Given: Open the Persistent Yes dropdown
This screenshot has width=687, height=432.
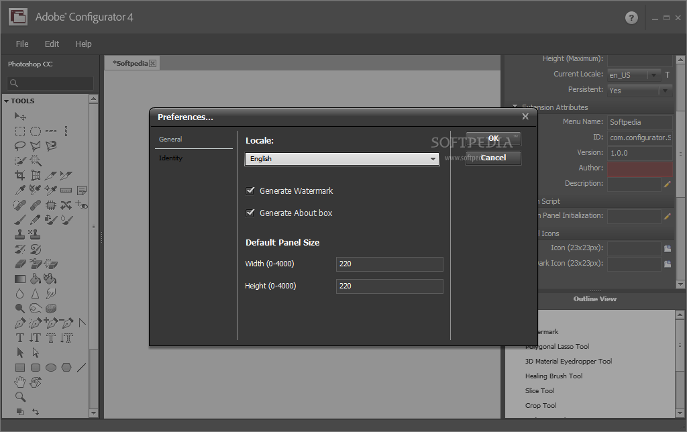Looking at the screenshot, I should (x=639, y=91).
